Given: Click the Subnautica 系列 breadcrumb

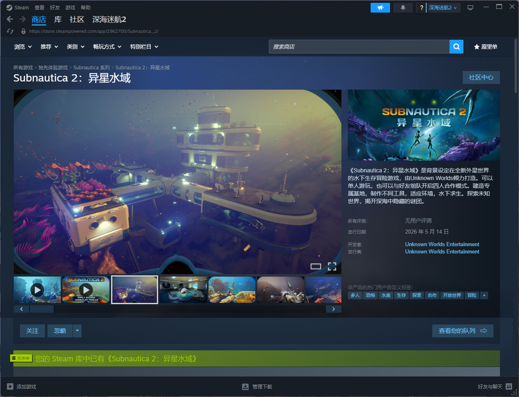Looking at the screenshot, I should tap(91, 68).
